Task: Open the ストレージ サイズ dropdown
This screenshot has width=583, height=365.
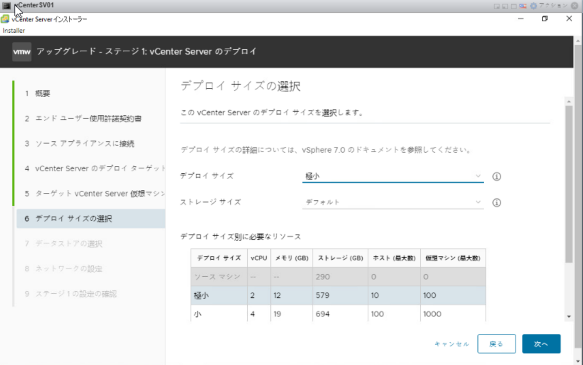Action: (393, 202)
